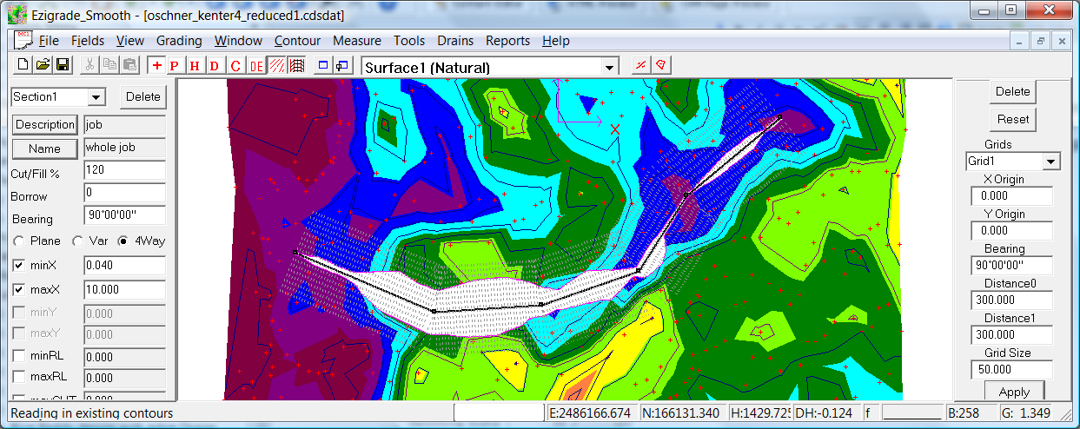Viewport: 1080px width, 429px height.
Task: Click the red grid mesh toolbar icon
Action: pos(296,66)
